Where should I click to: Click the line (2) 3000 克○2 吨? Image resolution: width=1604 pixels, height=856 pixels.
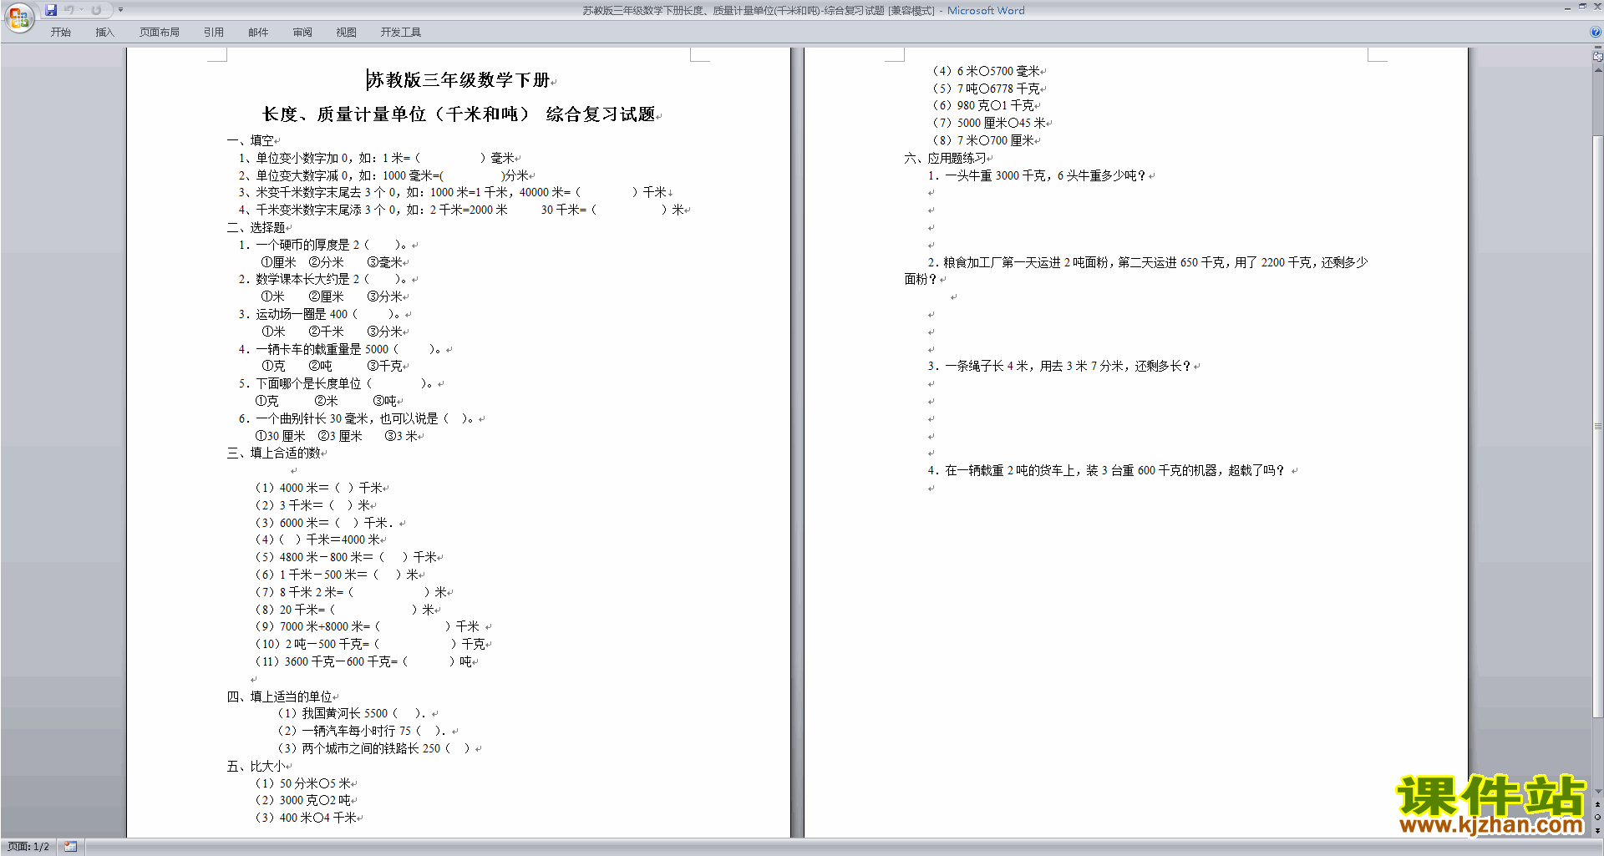(x=303, y=800)
